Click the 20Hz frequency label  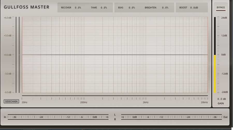pos(25,102)
